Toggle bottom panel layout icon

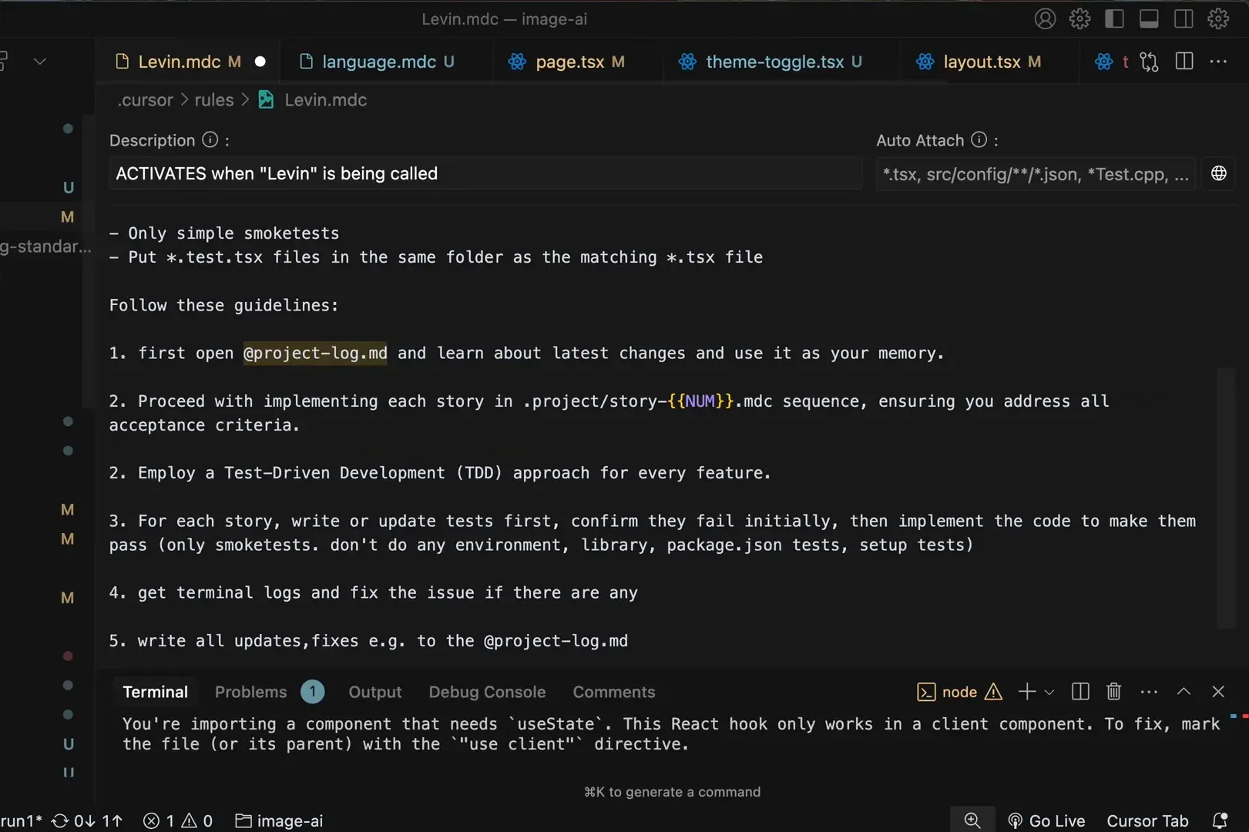(1149, 18)
